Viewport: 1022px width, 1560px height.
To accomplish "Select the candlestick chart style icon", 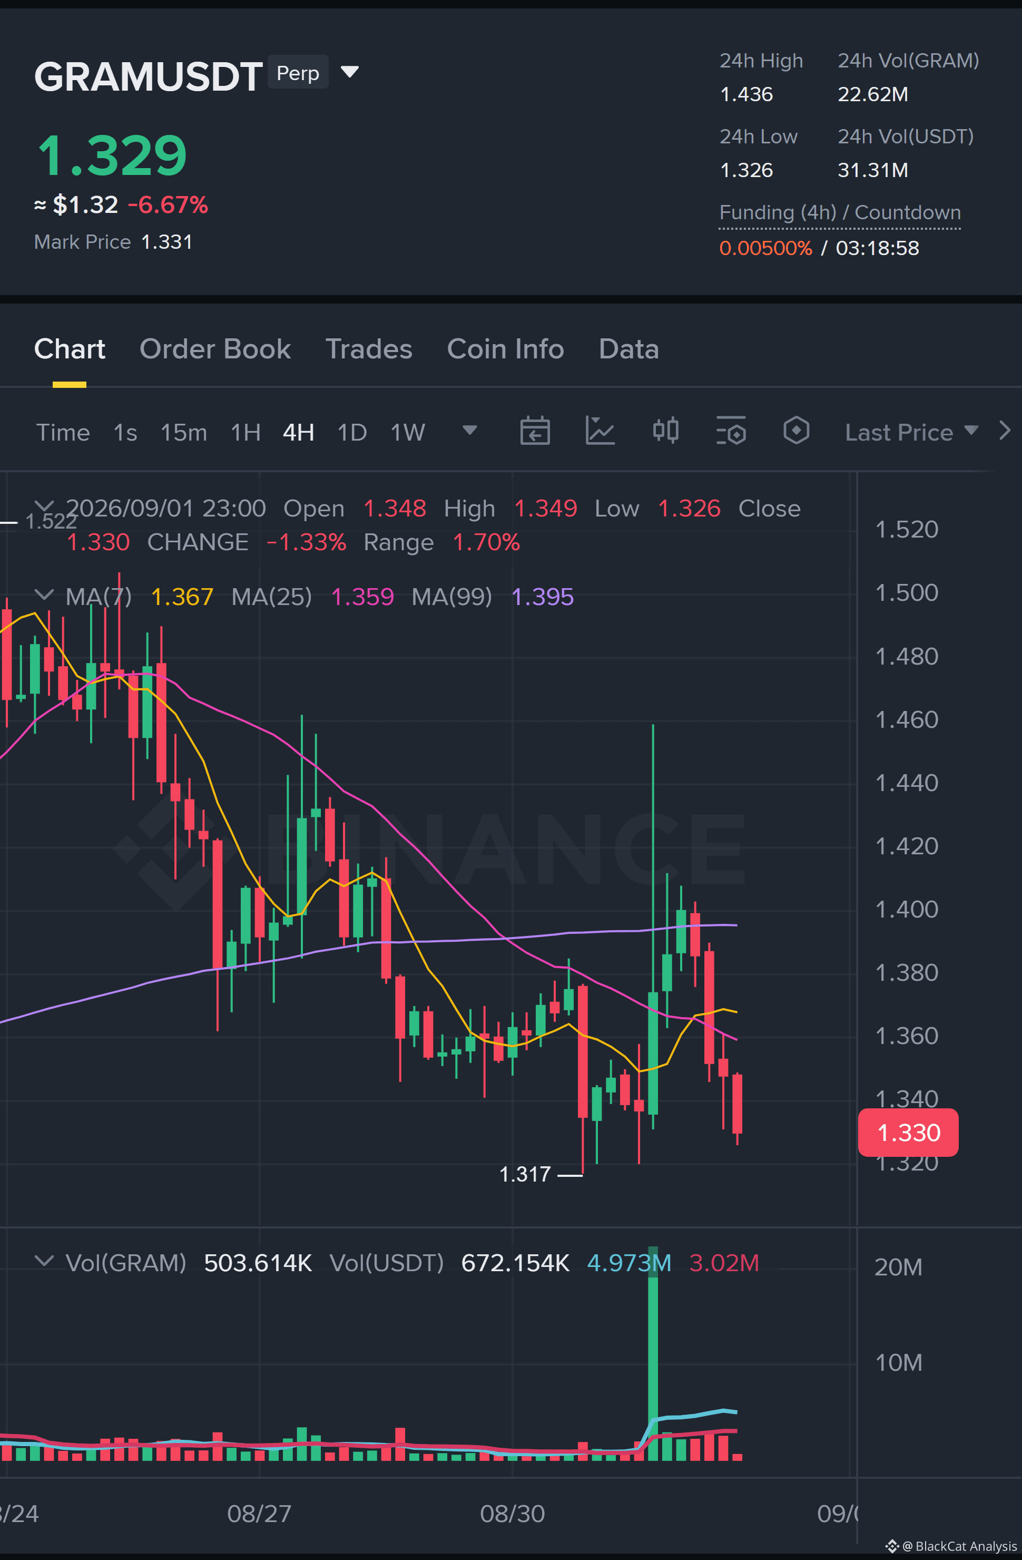I will 665,431.
